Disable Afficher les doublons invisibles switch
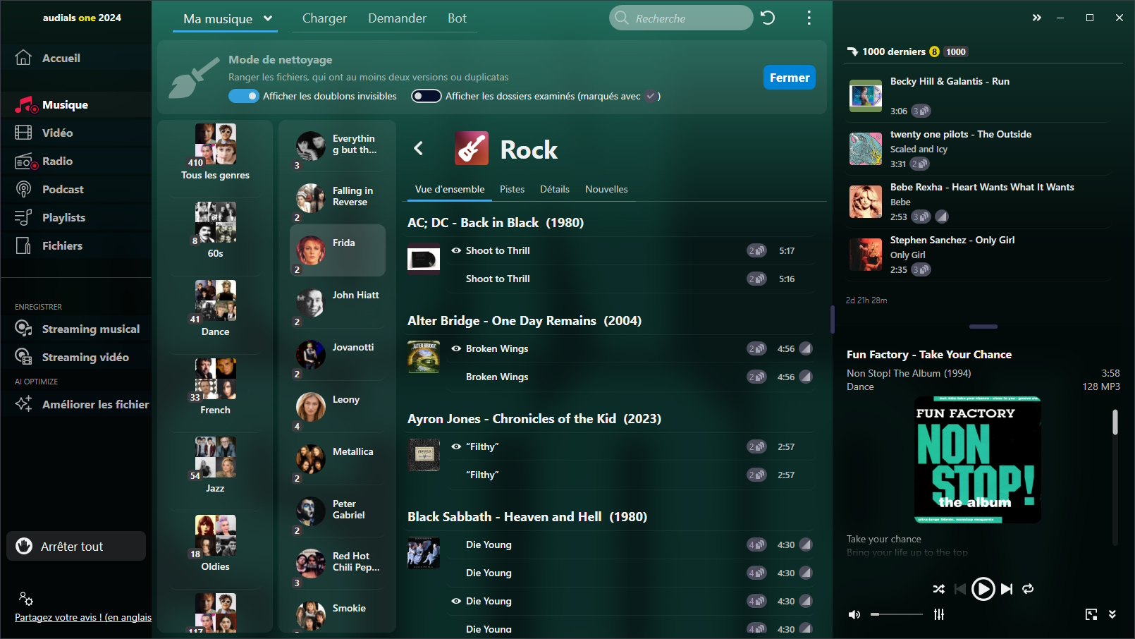This screenshot has height=639, width=1135. tap(244, 96)
